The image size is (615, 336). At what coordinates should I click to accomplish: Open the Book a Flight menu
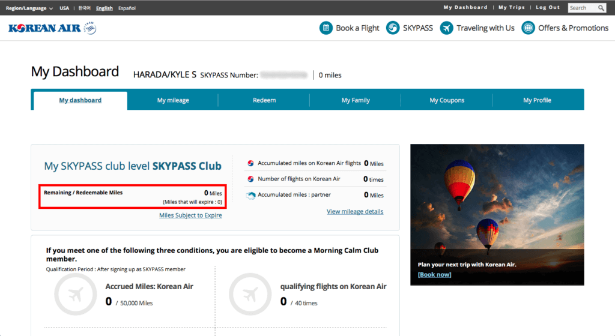pyautogui.click(x=357, y=28)
